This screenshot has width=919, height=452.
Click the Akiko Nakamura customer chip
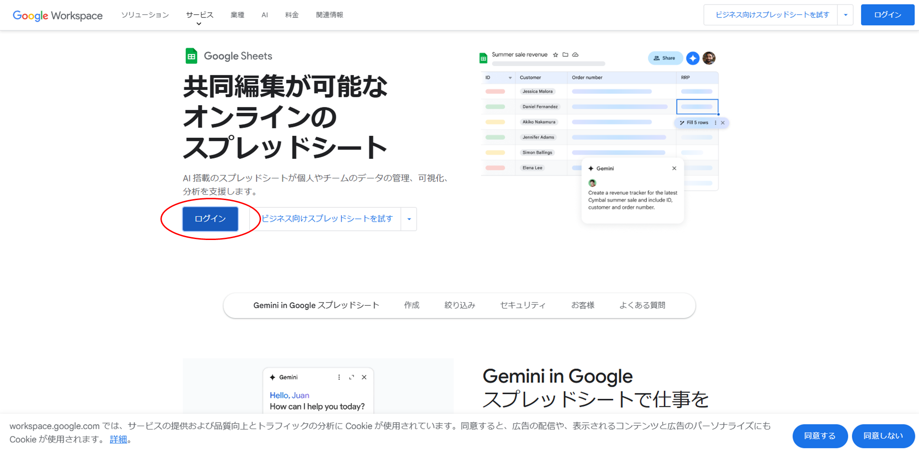(x=539, y=122)
